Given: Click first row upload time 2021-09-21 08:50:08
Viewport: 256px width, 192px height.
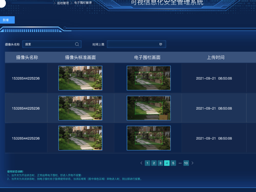Looking at the screenshot, I should click(214, 78).
